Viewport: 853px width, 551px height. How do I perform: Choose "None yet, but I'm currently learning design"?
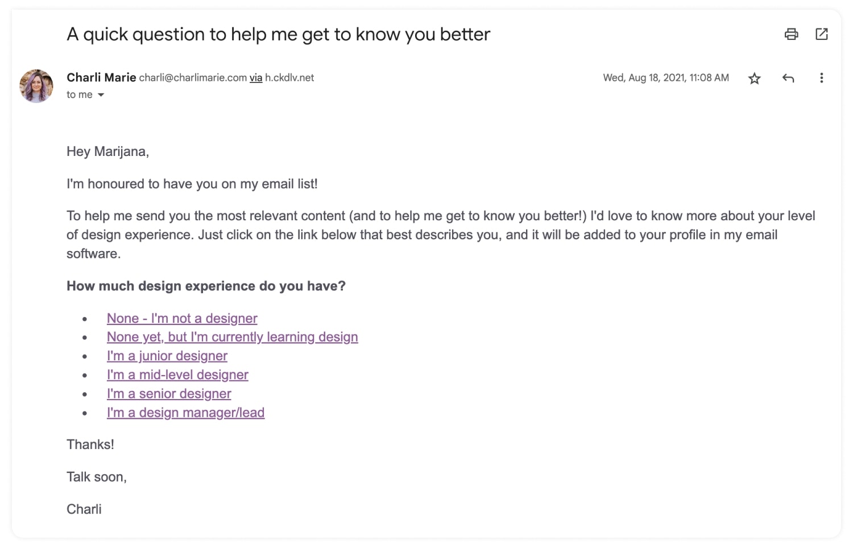click(x=233, y=337)
